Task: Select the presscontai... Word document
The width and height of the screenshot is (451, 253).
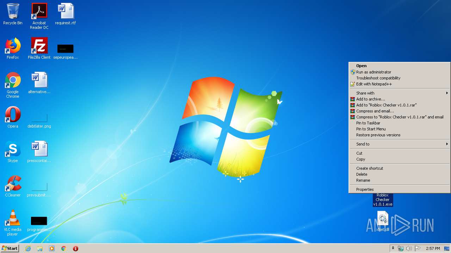Action: 39,152
